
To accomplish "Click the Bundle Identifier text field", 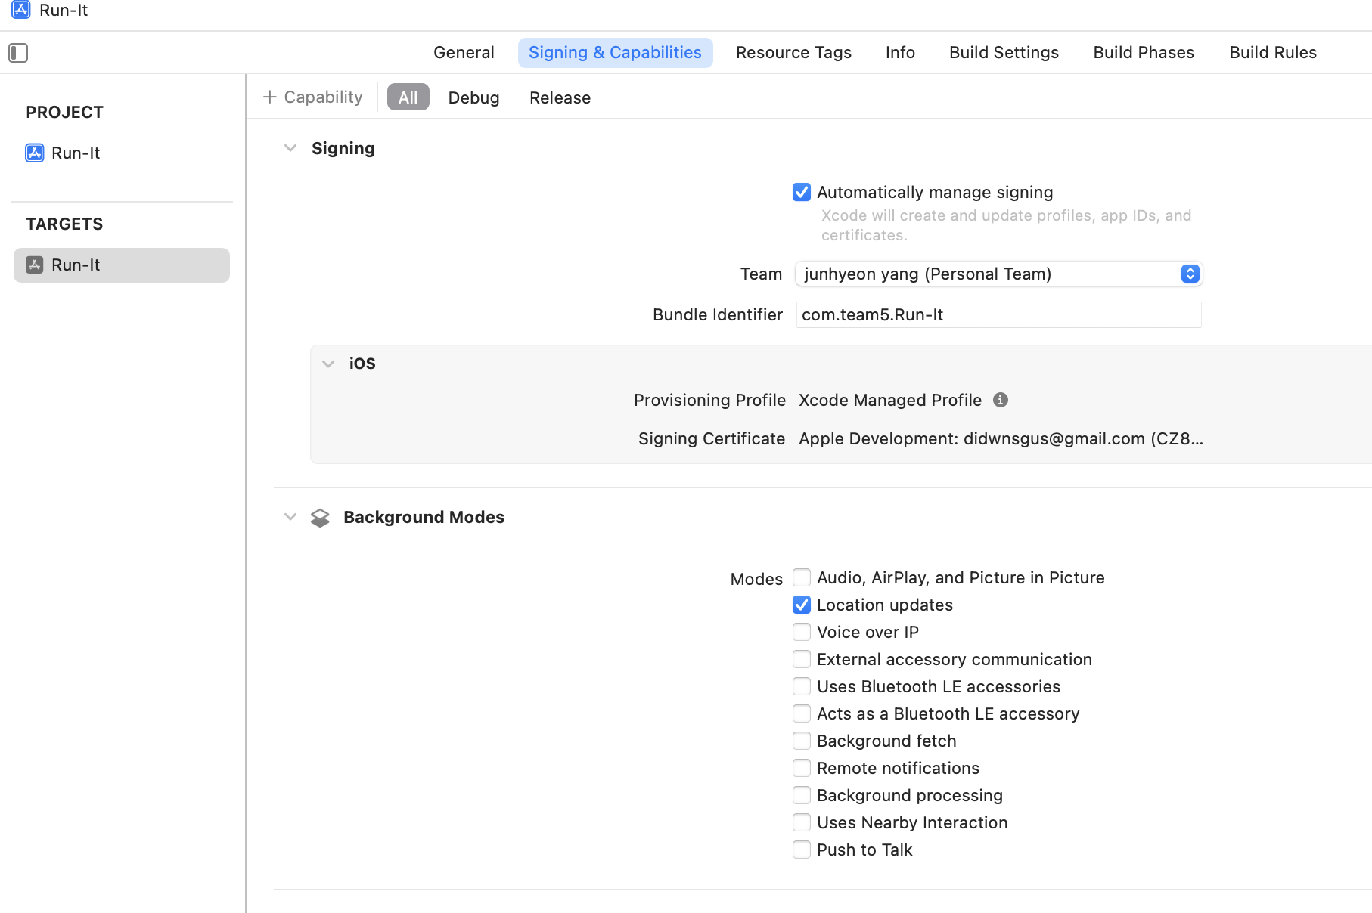I will [x=998, y=314].
